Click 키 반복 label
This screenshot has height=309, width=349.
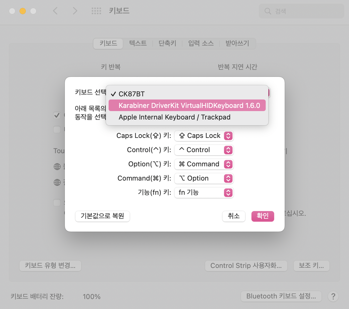coord(111,67)
